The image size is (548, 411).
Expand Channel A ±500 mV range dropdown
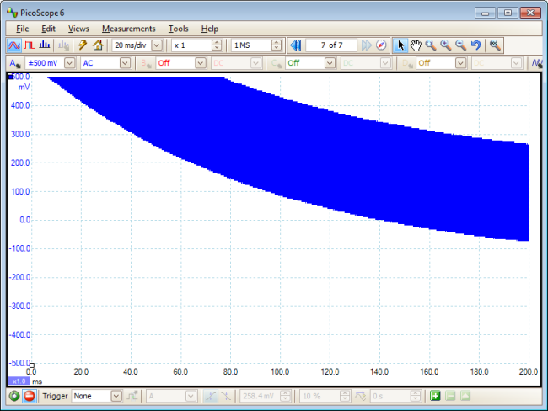pyautogui.click(x=69, y=63)
